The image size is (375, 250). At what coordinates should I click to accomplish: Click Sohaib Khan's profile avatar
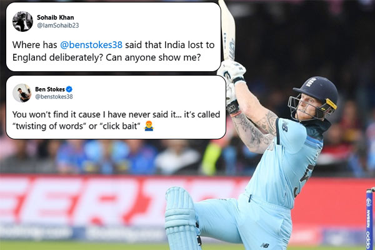[x=22, y=21]
